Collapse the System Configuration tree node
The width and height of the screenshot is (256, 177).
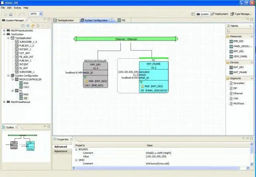[x=8, y=76]
